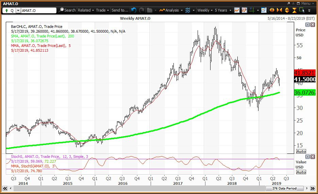
Task: Open the instrument type dropdown next to Q
Action: tap(18, 10)
